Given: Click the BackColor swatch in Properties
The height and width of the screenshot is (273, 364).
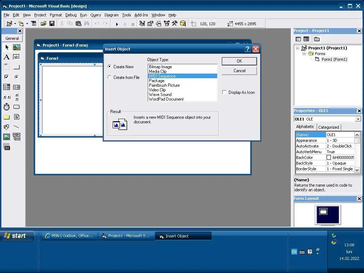Looking at the screenshot, I should pyautogui.click(x=329, y=157).
